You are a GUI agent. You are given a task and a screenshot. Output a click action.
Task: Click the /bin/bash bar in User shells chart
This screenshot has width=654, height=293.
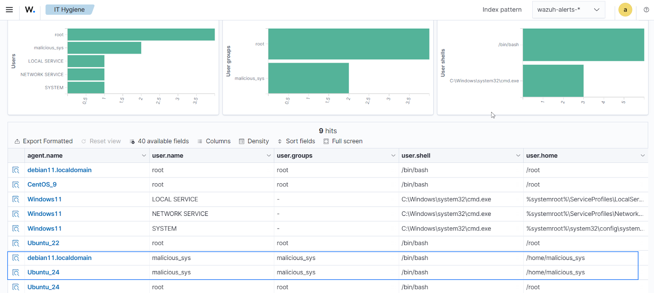coord(583,45)
